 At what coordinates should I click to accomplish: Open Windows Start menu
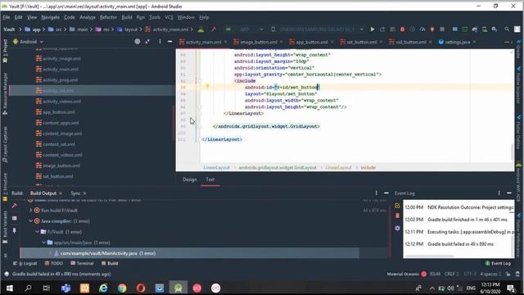[x=10, y=288]
